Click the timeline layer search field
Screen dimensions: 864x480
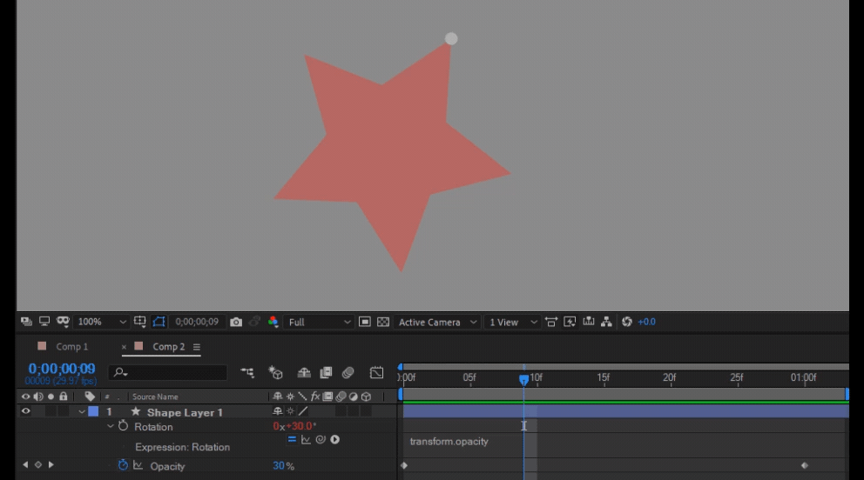(x=167, y=372)
